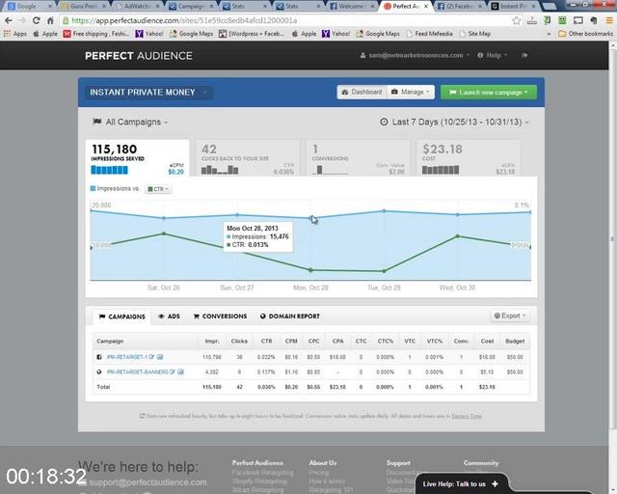Go back using the browser back arrow
Viewport: 617px width, 494px height.
pos(9,20)
